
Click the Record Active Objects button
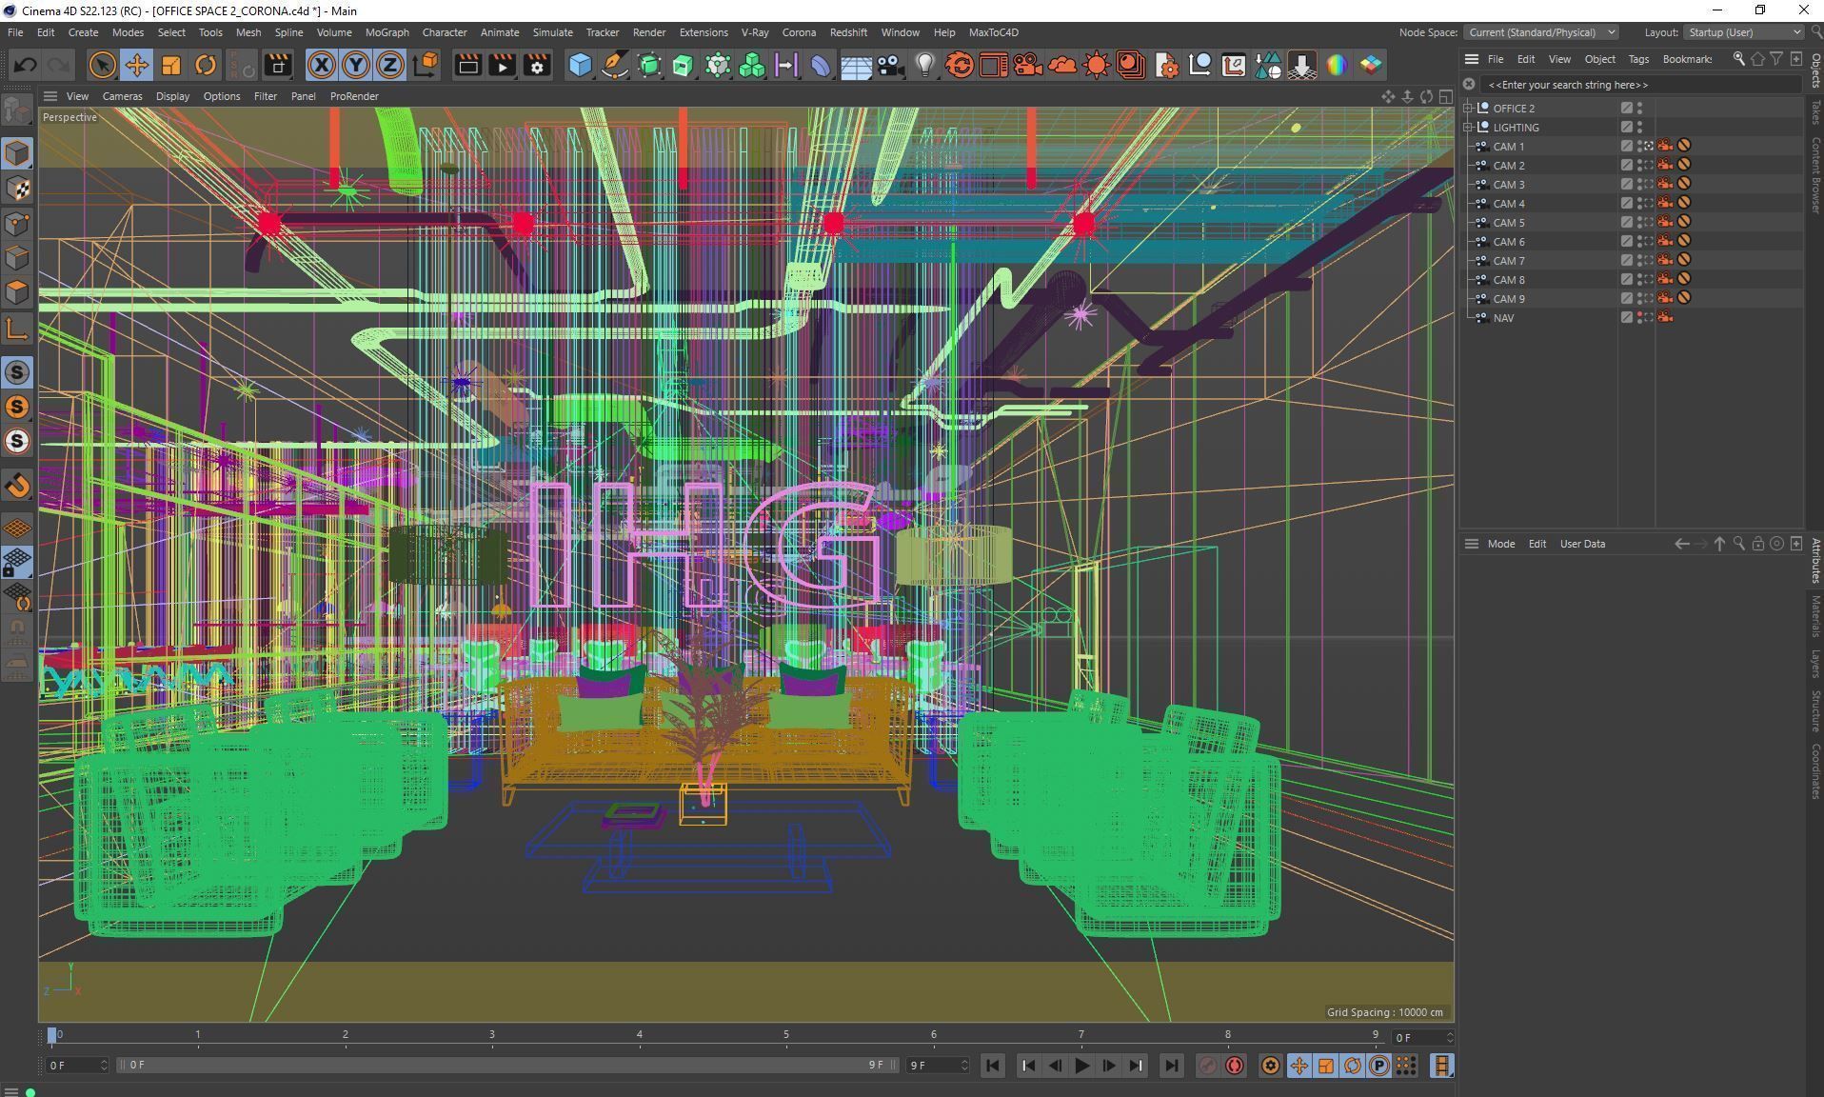click(1207, 1066)
